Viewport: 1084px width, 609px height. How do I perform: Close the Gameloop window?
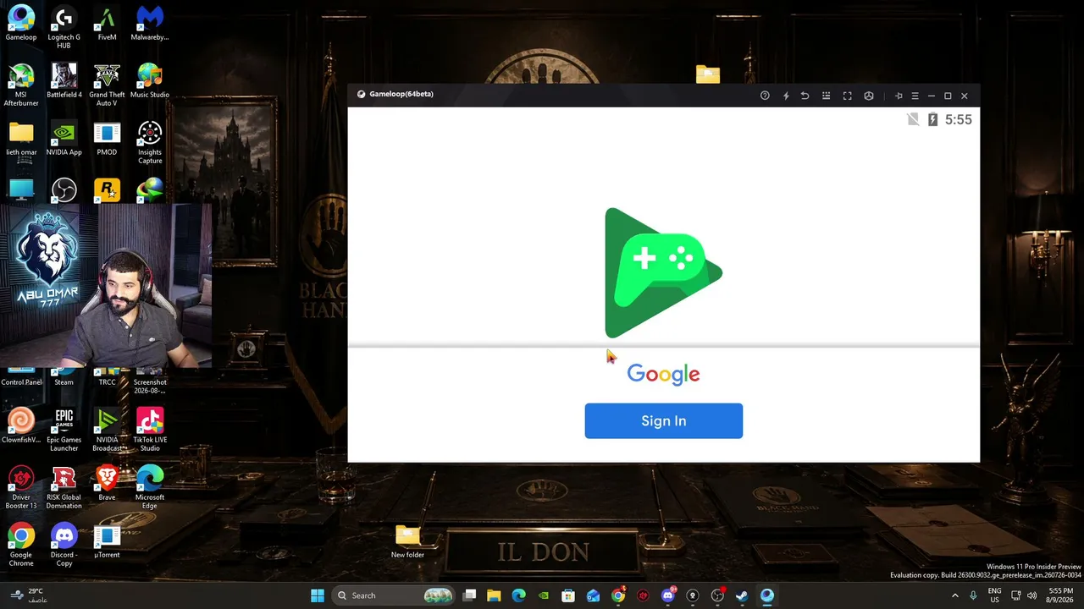tap(964, 96)
